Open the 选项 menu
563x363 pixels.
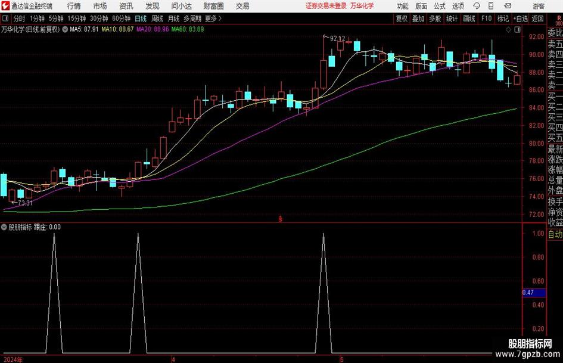[458, 6]
